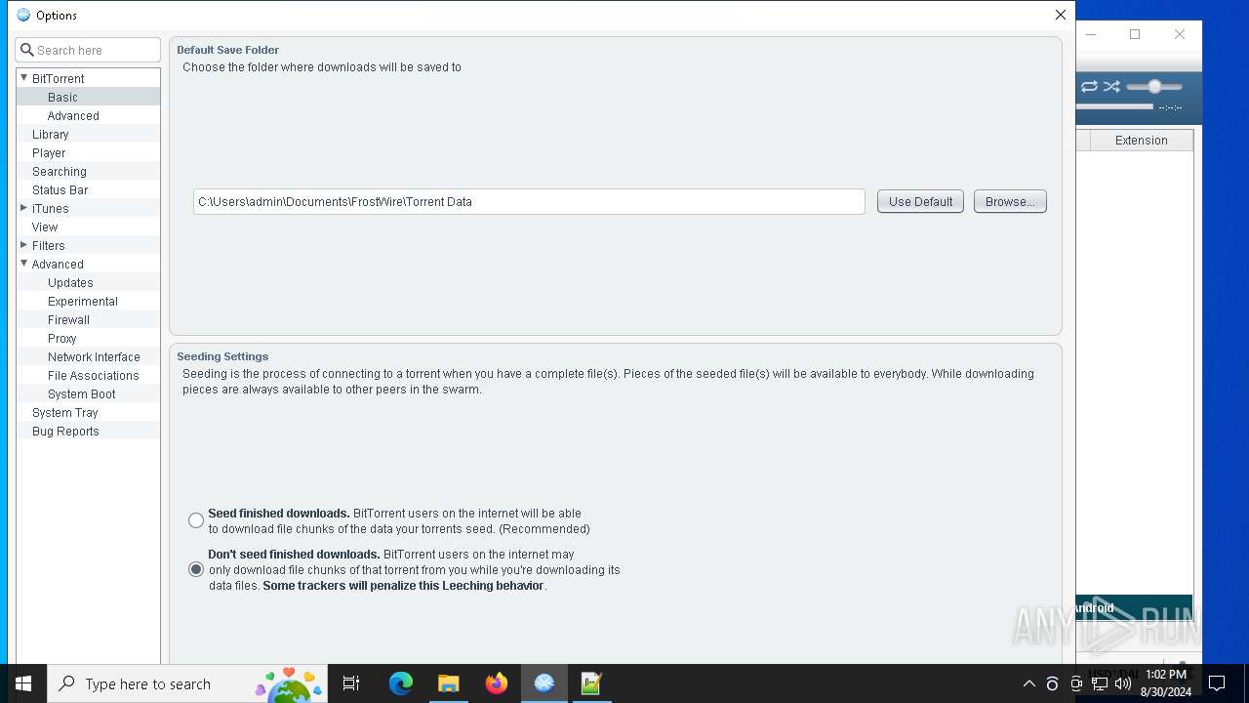Select Advanced under BitTorrent
Viewport: 1249px width, 703px height.
73,115
